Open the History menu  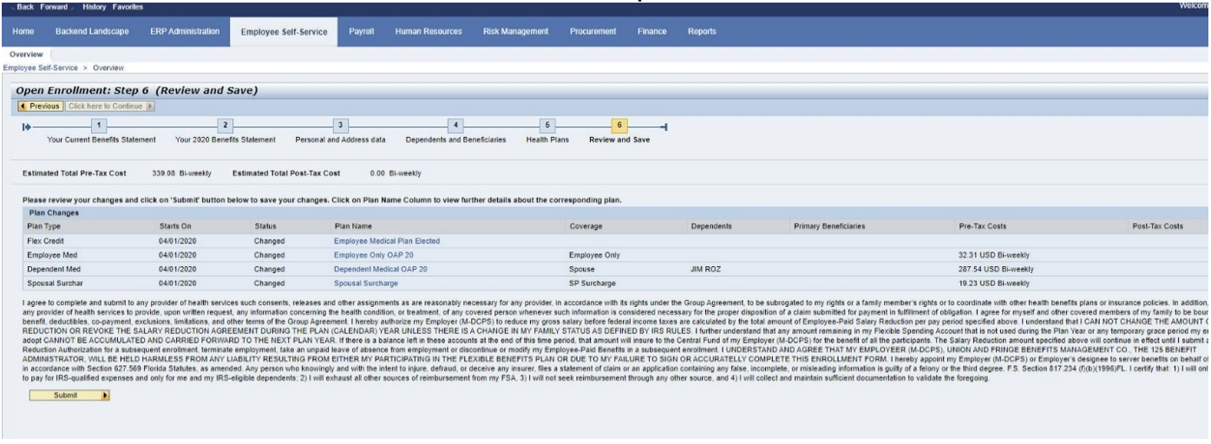pyautogui.click(x=96, y=7)
